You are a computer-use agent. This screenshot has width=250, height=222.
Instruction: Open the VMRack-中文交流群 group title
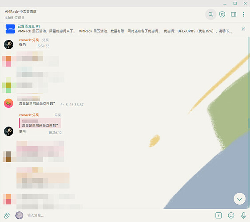pos(20,12)
